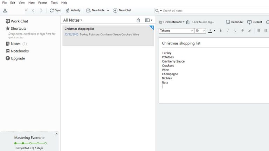Open the Edit menu
The image size is (269, 151).
point(13,3)
